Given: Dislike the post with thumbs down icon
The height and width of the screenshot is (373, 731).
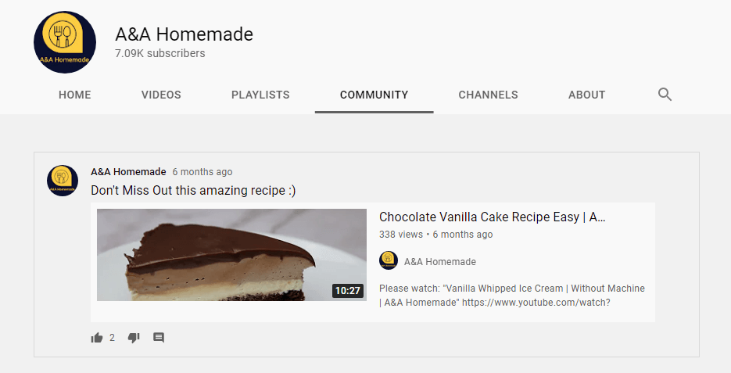Looking at the screenshot, I should click(x=134, y=338).
